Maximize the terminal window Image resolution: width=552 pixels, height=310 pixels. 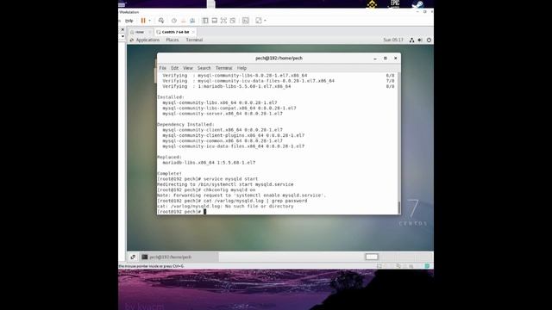[386, 59]
